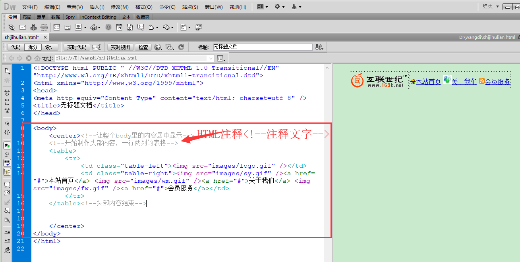Remove Comment icon in coding toolbar

(7, 193)
